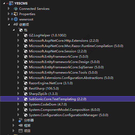Select Microsoft.AspNetCore.Mvc.Razor.RuntimeCompilation (5.0.0)
135x135 pixels.
click(76, 46)
